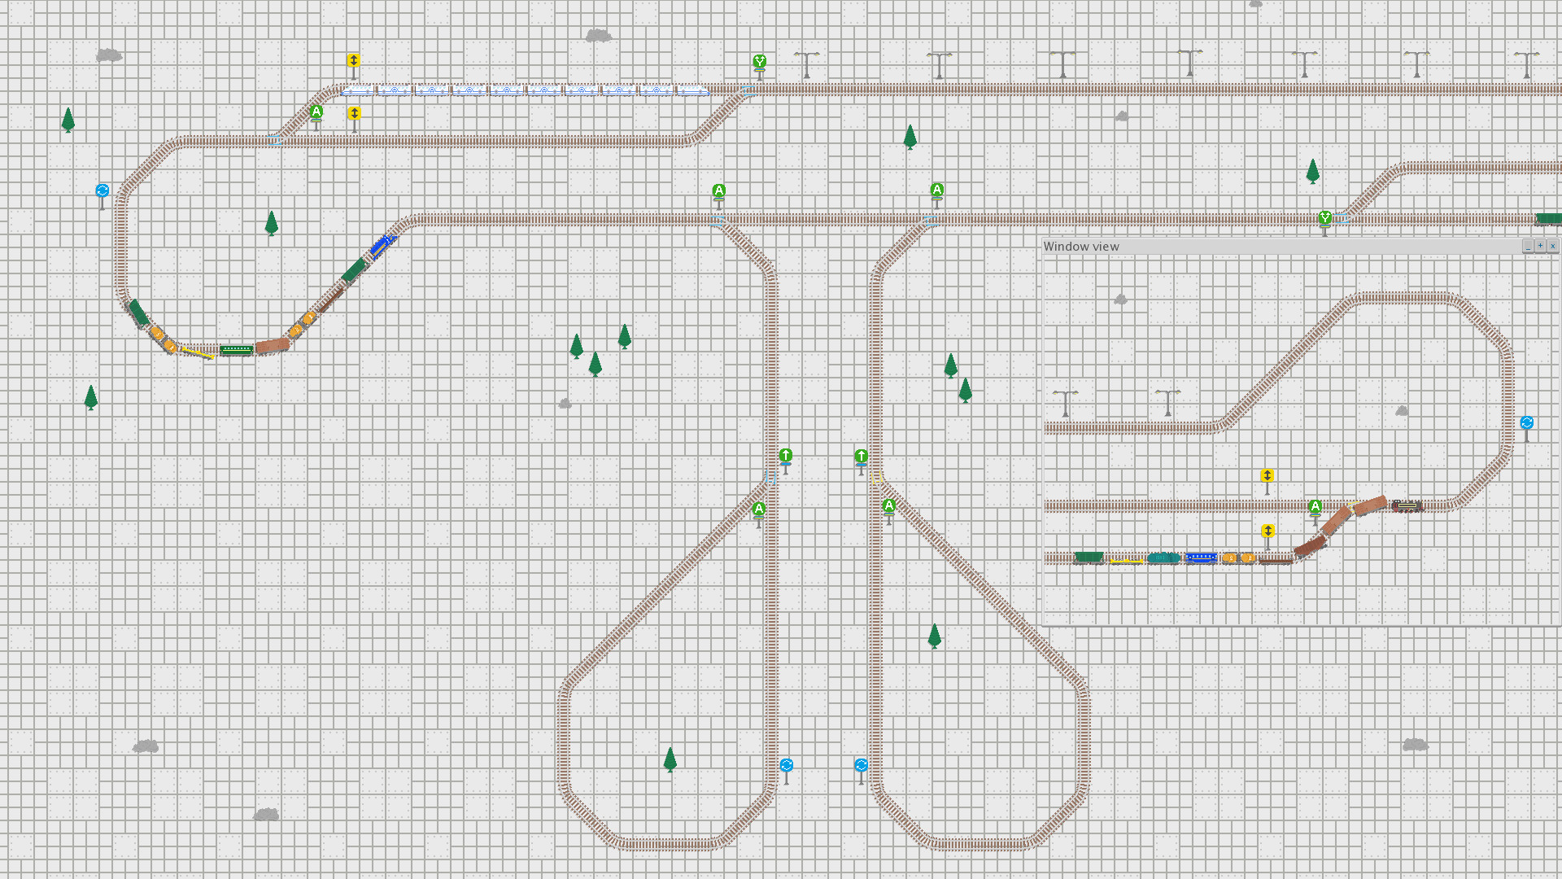Click the green up-arrow signal on the left vertical track
This screenshot has height=879, width=1562.
[x=785, y=456]
